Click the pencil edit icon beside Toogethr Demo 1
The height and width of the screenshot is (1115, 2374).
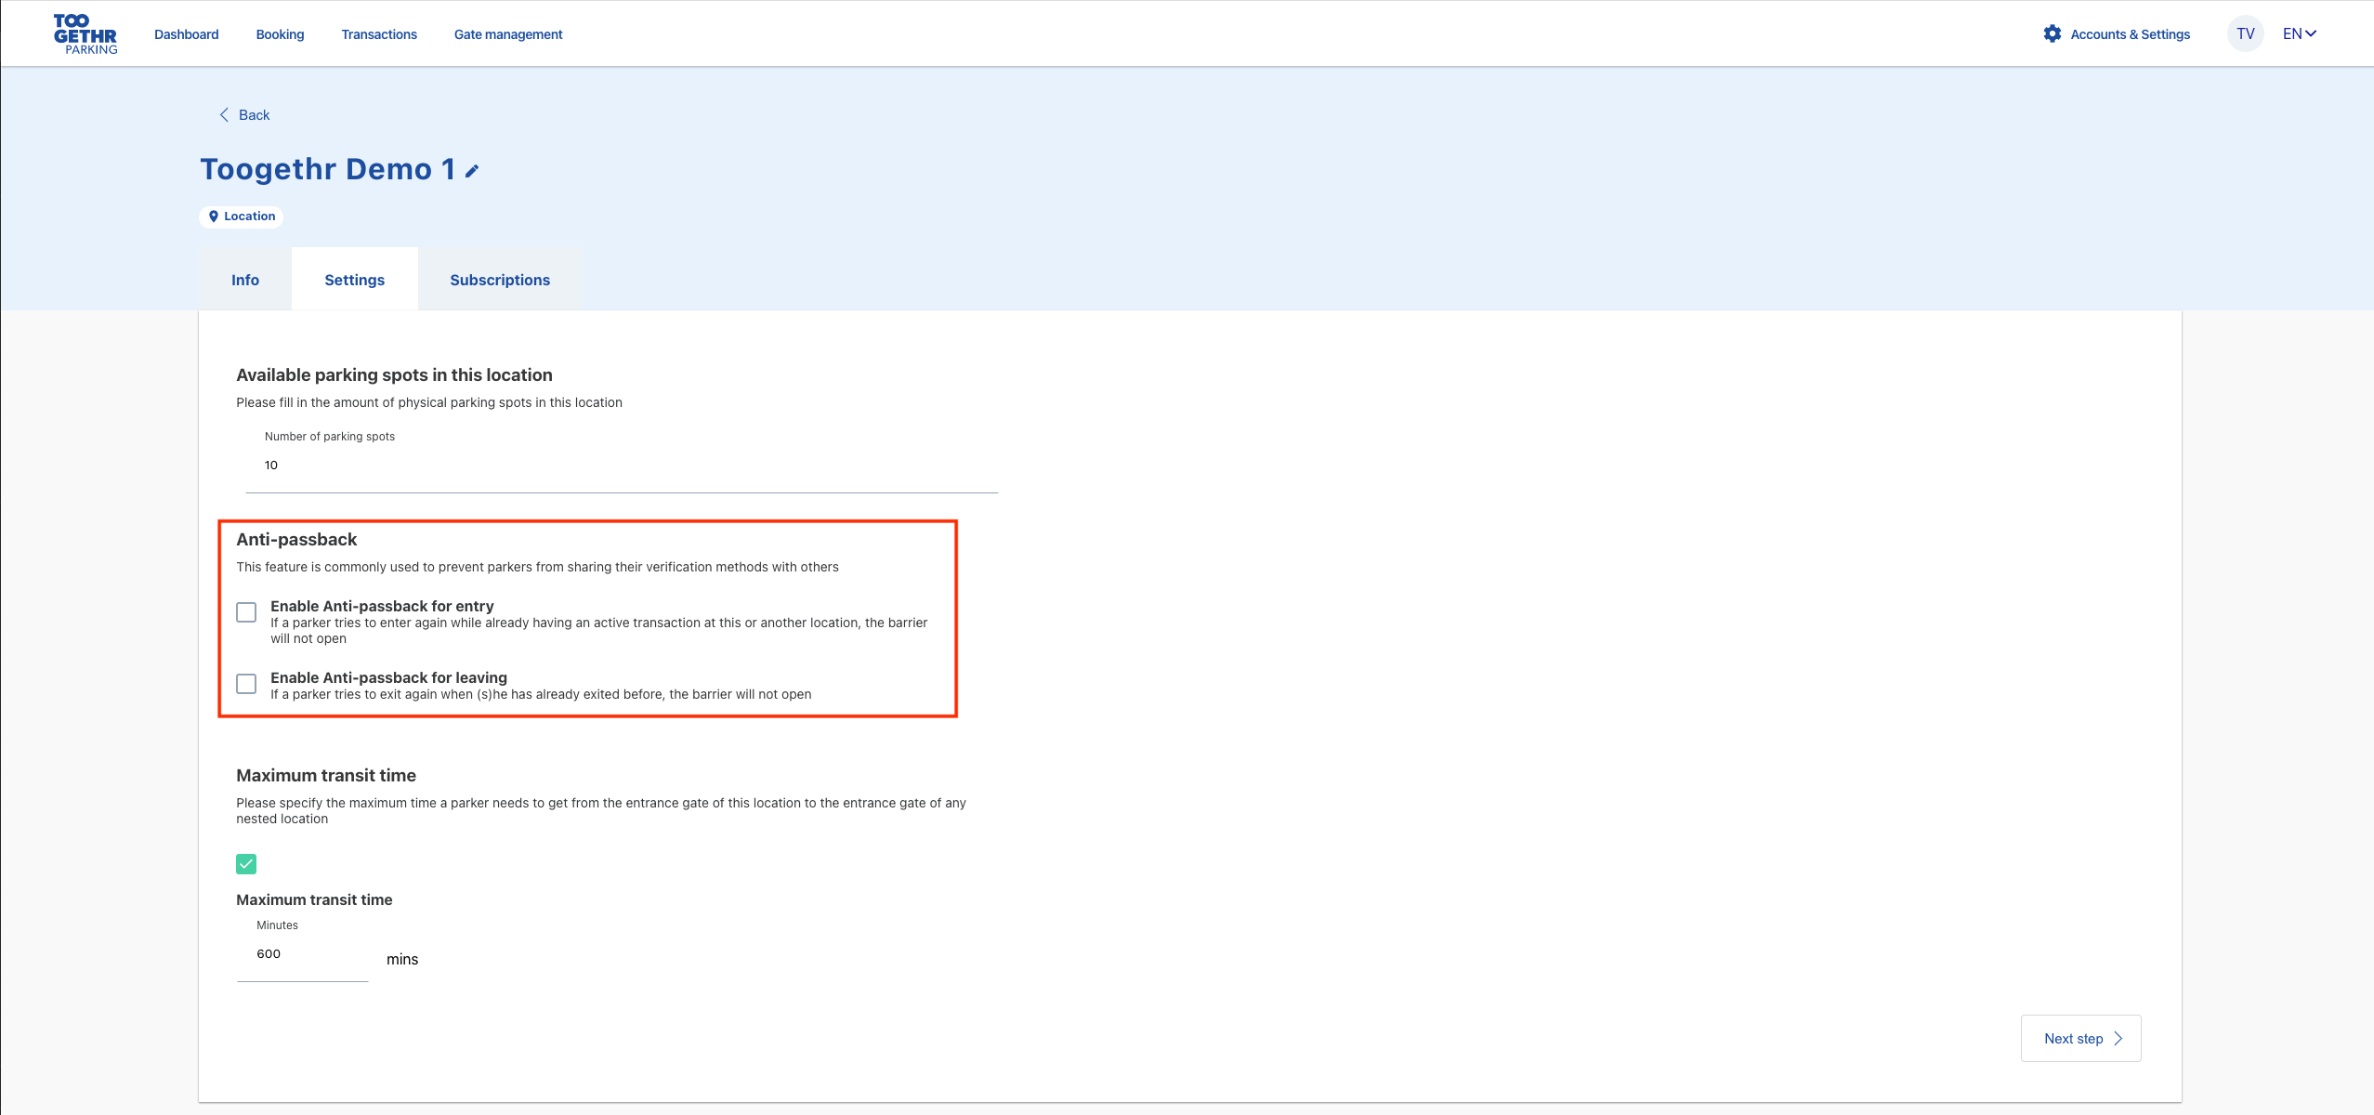(472, 171)
